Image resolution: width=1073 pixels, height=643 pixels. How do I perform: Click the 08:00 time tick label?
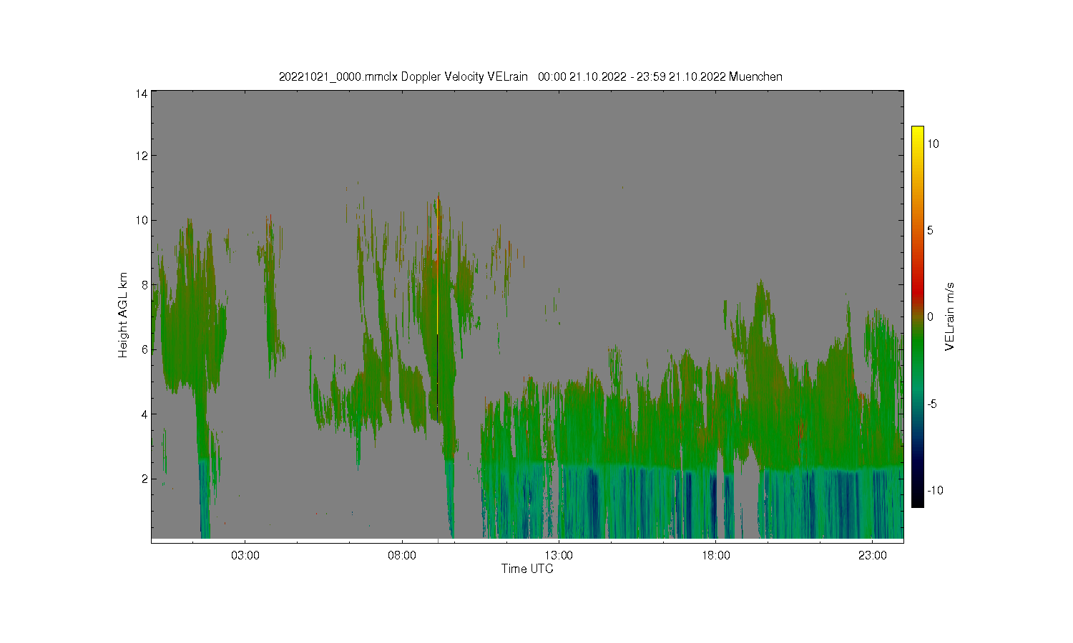(x=402, y=555)
